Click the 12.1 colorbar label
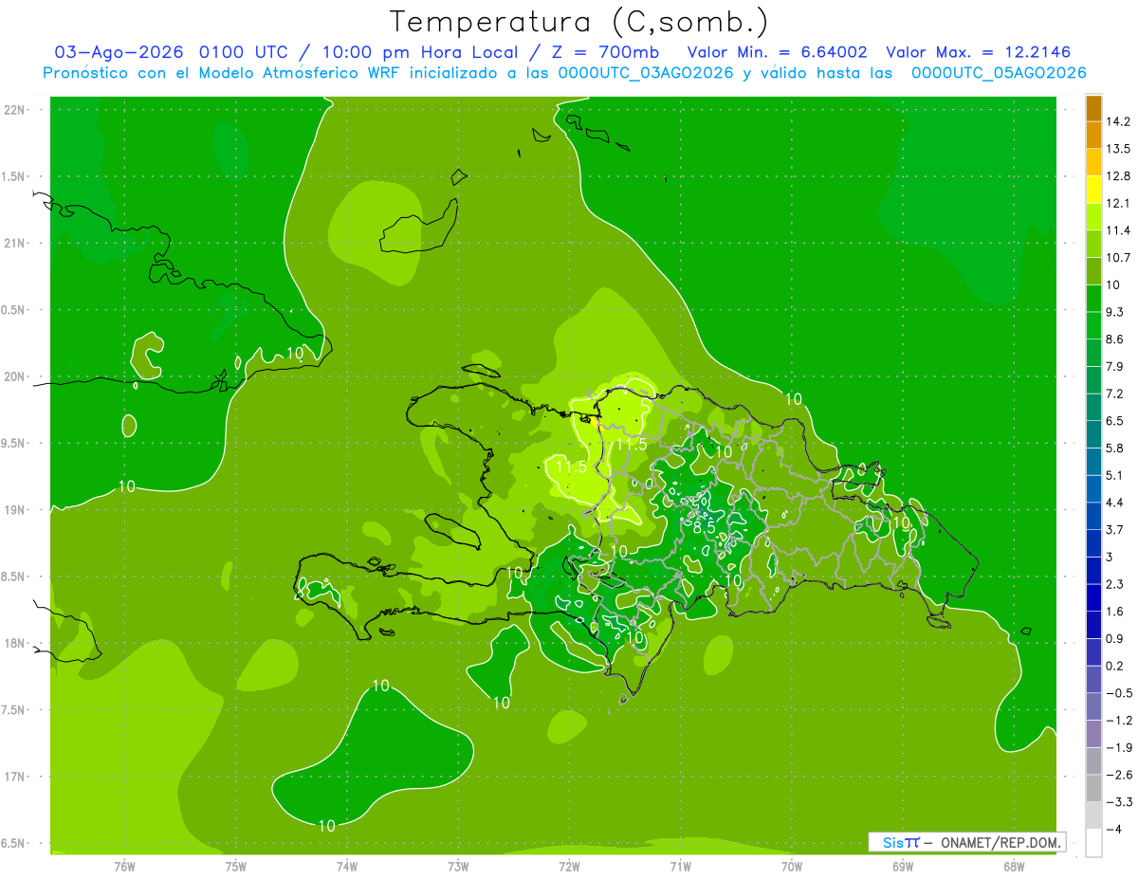Screen dimensions: 1138x879 (1119, 203)
